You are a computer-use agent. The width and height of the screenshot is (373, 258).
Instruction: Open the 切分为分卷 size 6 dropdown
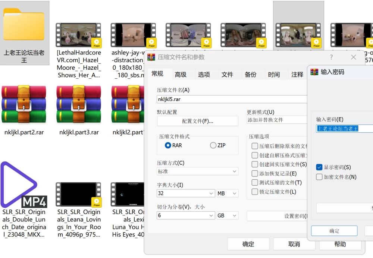(186, 215)
